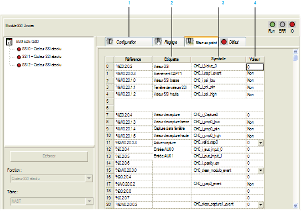Screen dimensions: 301x211
Task: Click the vertical scrollbar thumb
Action: [295, 57]
